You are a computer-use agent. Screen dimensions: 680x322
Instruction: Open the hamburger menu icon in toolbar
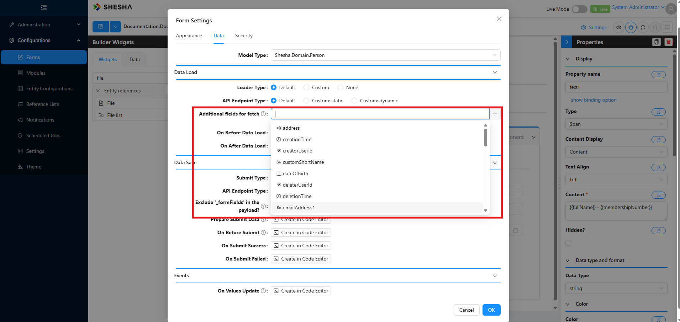667,27
